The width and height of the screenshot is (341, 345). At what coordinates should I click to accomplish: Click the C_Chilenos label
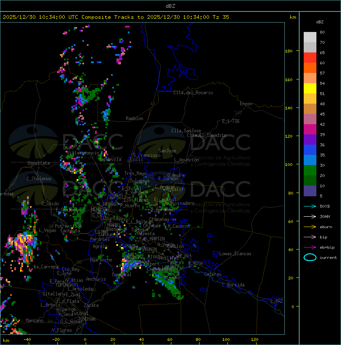coord(39,179)
